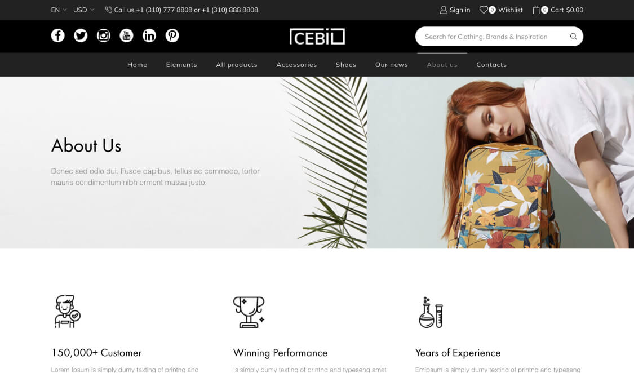Open the LinkedIn social icon

(x=149, y=35)
